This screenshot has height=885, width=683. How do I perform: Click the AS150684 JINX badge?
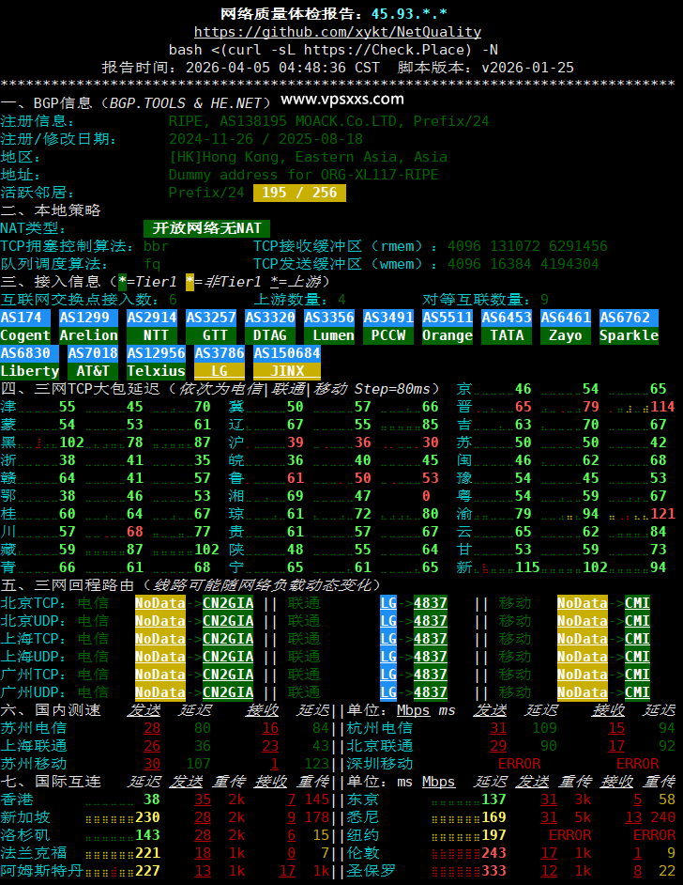[x=287, y=363]
